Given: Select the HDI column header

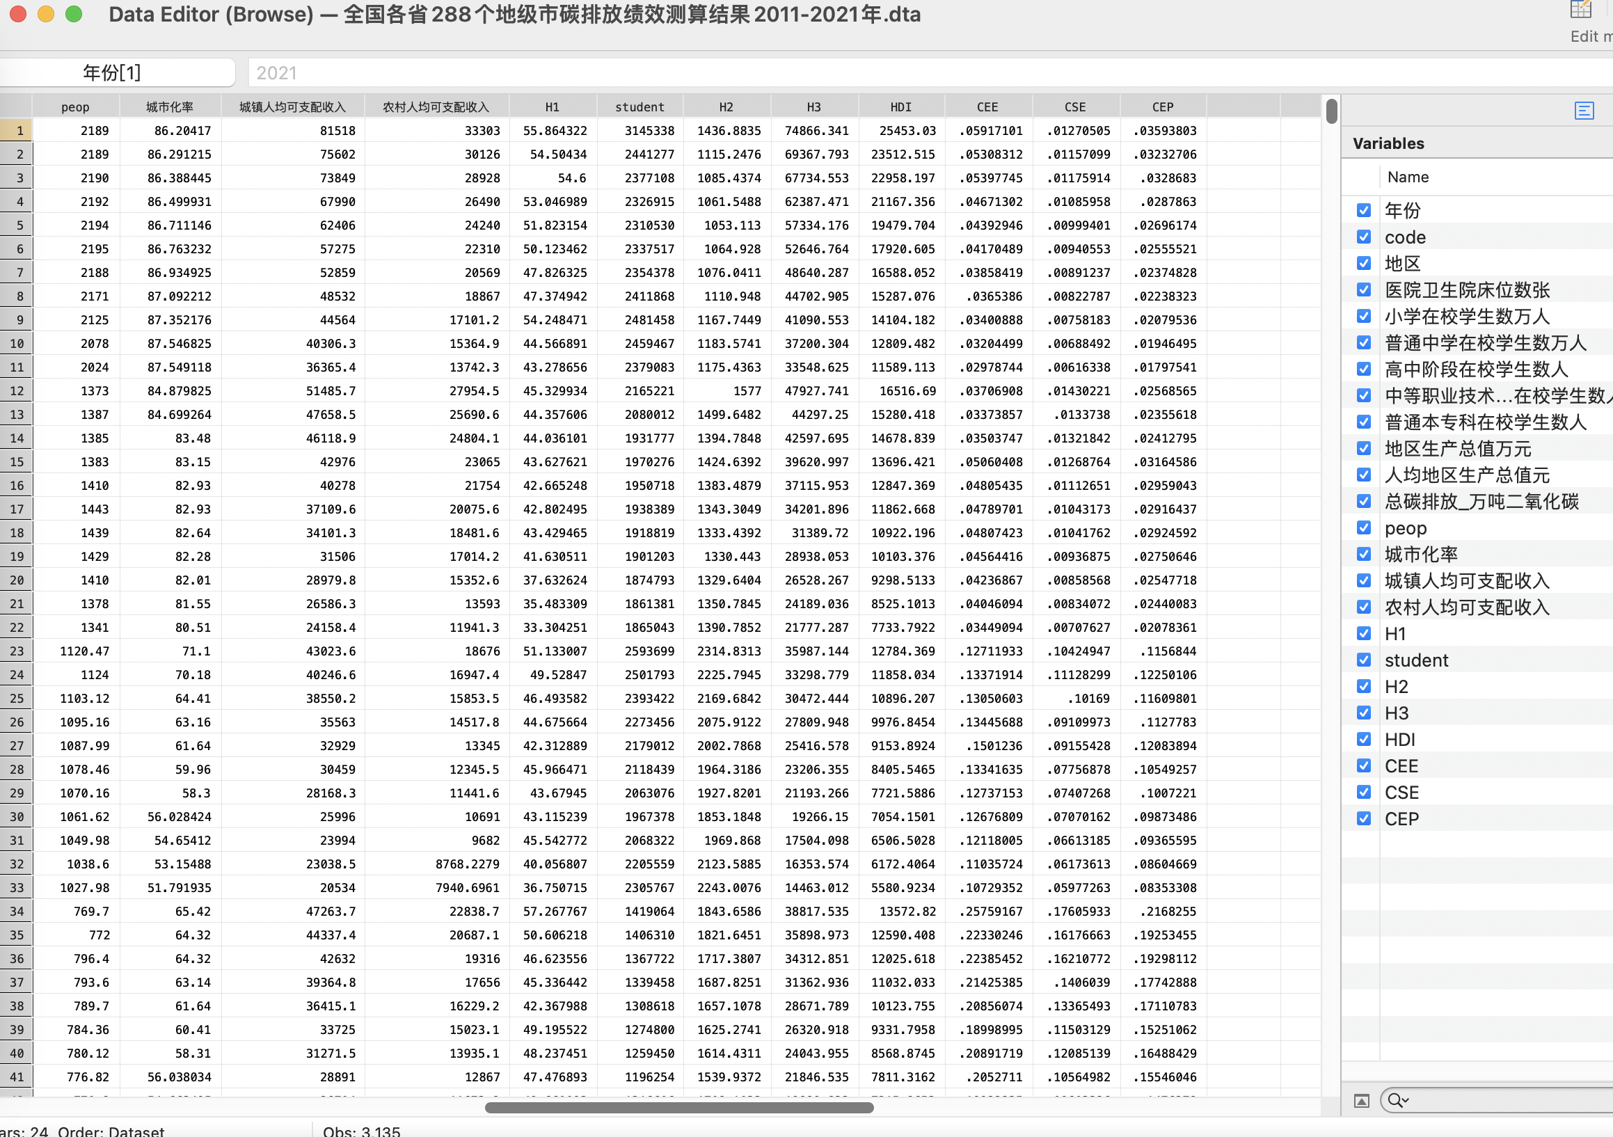Looking at the screenshot, I should (x=900, y=107).
